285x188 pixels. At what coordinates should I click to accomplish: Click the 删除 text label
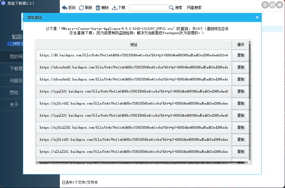coord(105,8)
